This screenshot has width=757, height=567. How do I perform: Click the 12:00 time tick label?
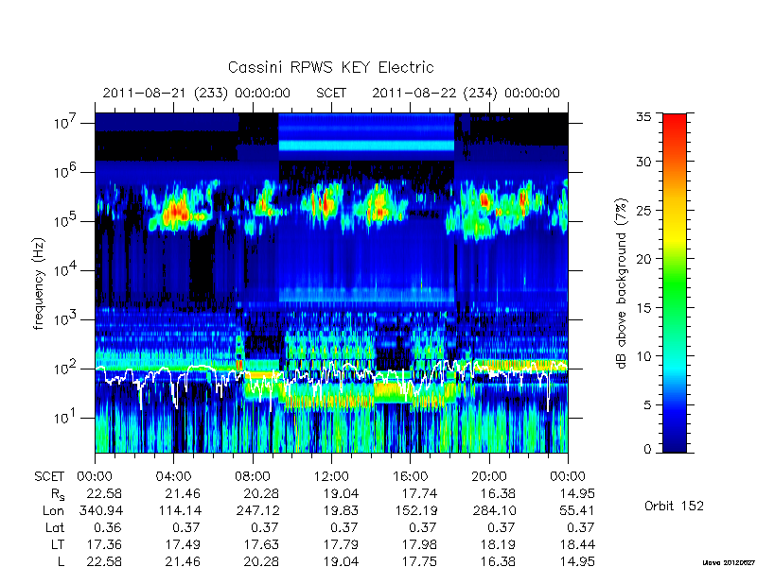pyautogui.click(x=331, y=477)
